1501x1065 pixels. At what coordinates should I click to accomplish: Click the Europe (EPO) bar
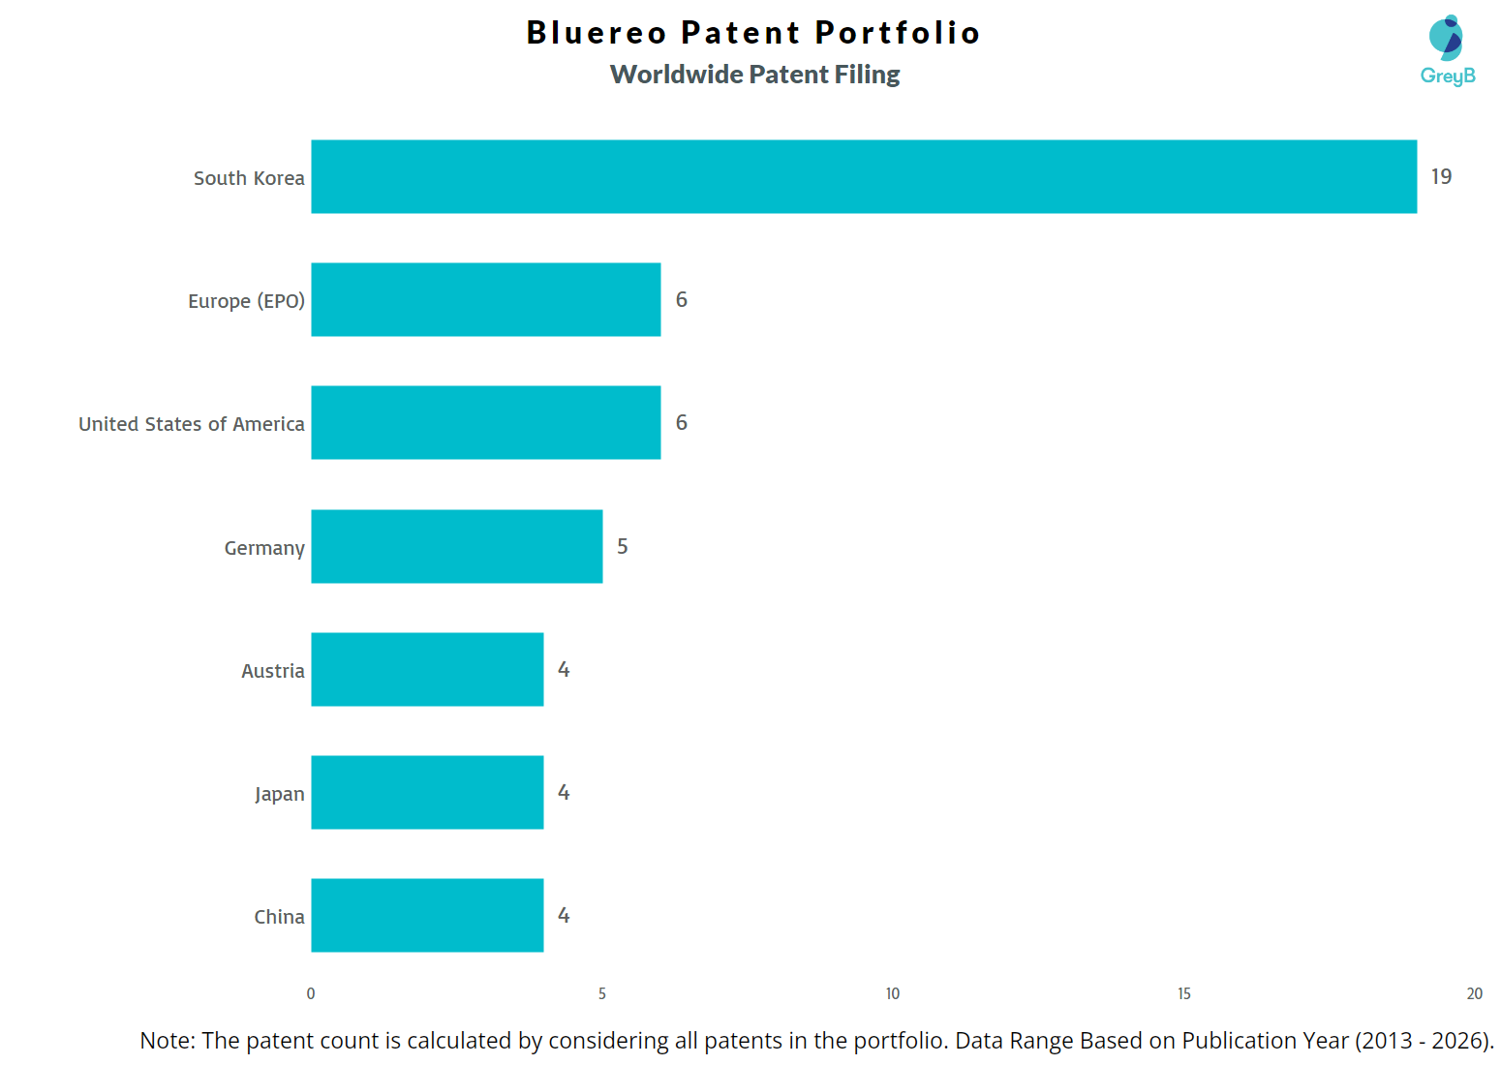coord(485,299)
